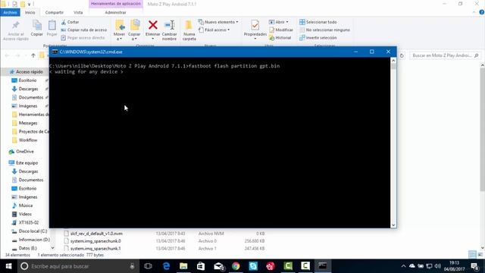Image resolution: width=485 pixels, height=273 pixels.
Task: Click the Cortar scissors option
Action: click(70, 22)
